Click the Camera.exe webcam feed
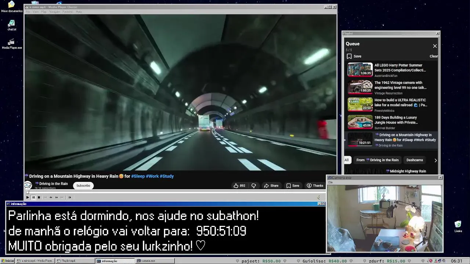The image size is (470, 264). 385,218
